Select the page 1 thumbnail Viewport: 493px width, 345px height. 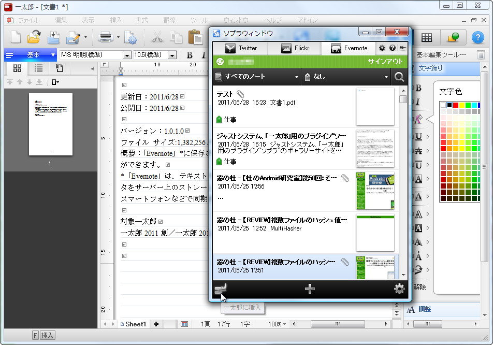pyautogui.click(x=50, y=124)
